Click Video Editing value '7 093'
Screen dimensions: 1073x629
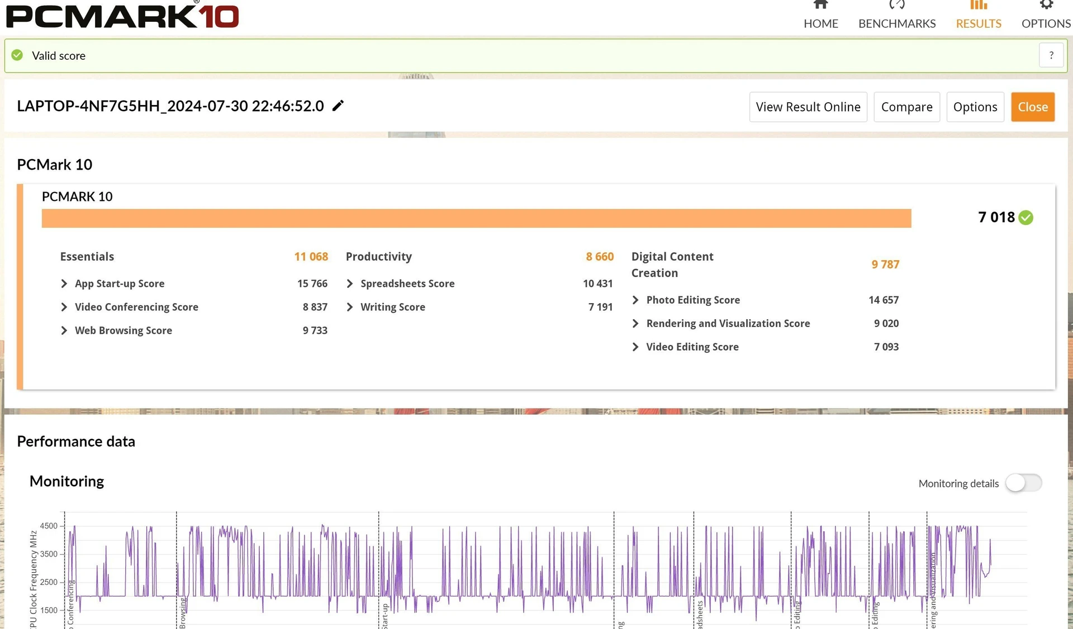point(886,347)
